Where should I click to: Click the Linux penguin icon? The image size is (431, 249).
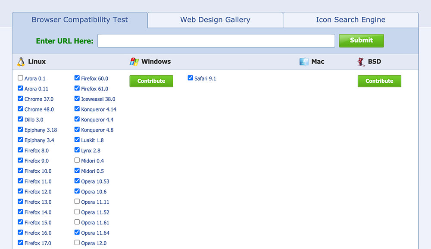pyautogui.click(x=21, y=62)
